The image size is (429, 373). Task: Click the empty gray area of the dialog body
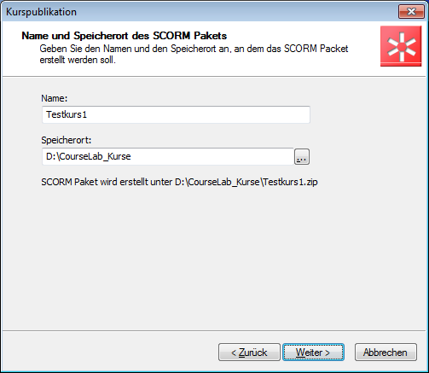pos(213,256)
